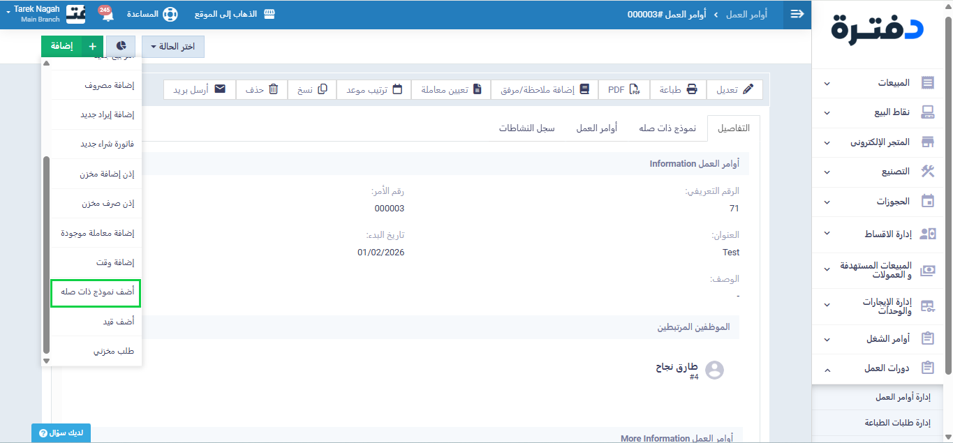Click the add menu's scrollbar down arrow
Viewport: 953px width, 443px height.
coord(47,361)
